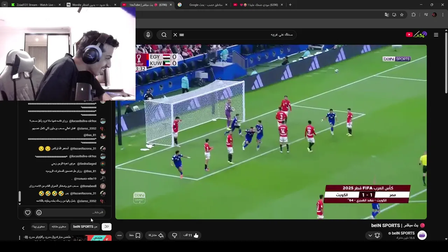Click the search magnifier icon
This screenshot has height=252, width=448.
[x=164, y=35]
